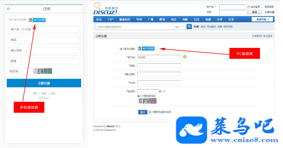Focus the mobile 邮箱 field
The height and width of the screenshot is (148, 283).
pos(44,61)
